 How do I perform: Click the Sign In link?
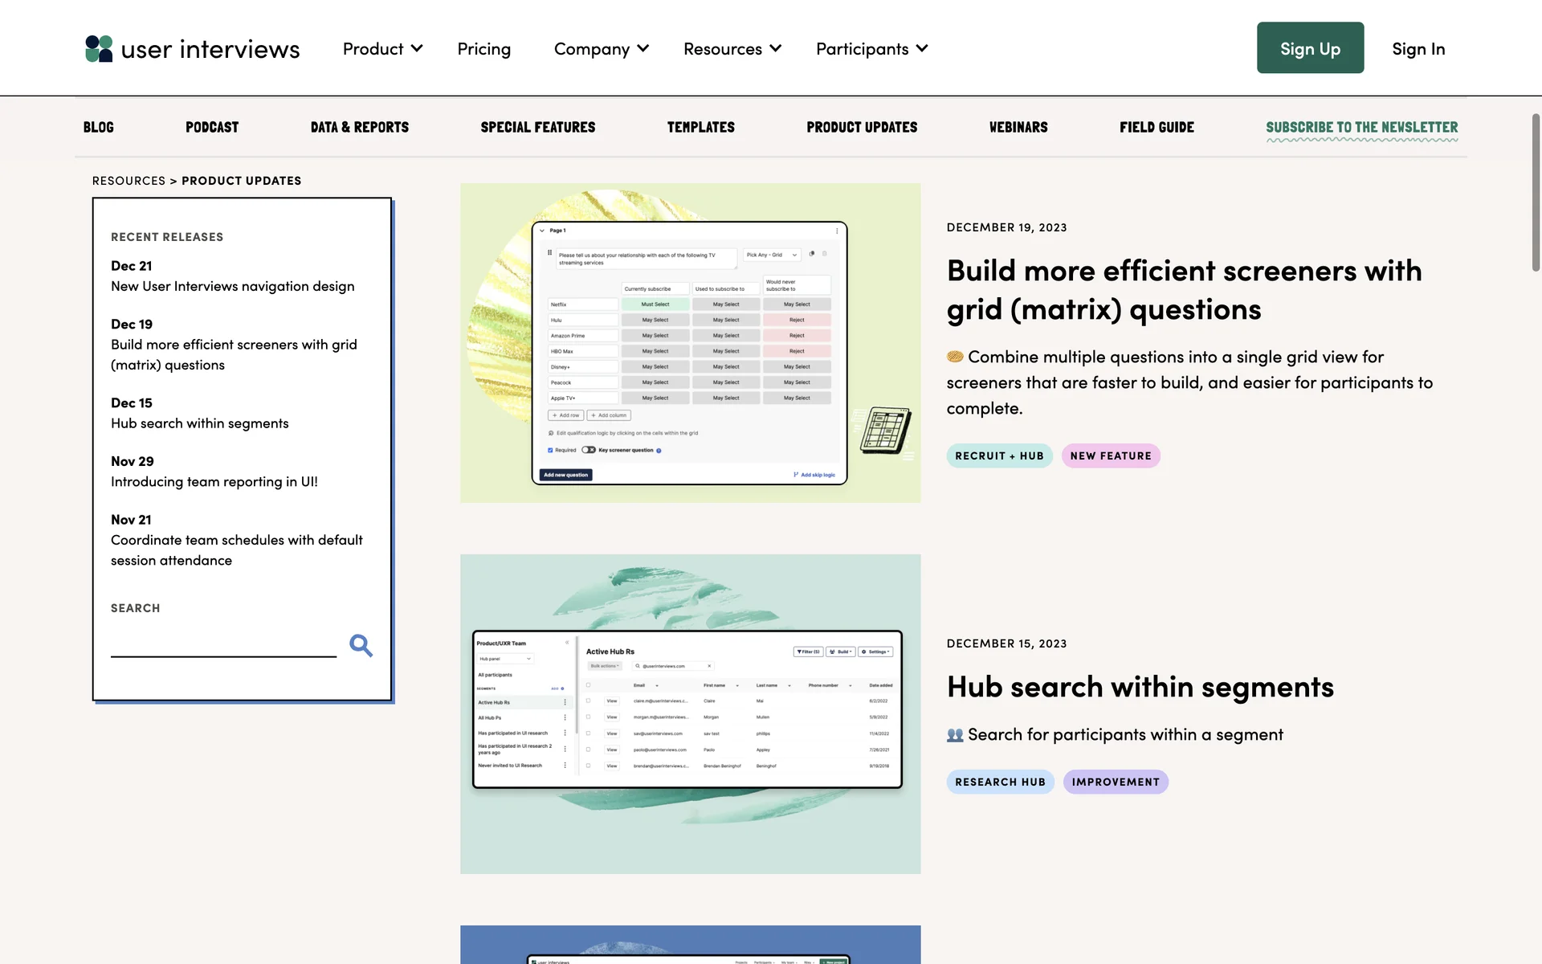[x=1418, y=49]
